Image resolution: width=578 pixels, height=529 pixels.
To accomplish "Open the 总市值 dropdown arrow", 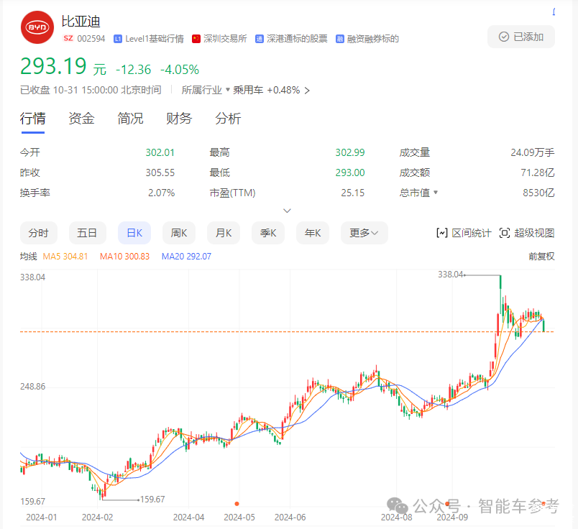I will pyautogui.click(x=435, y=193).
